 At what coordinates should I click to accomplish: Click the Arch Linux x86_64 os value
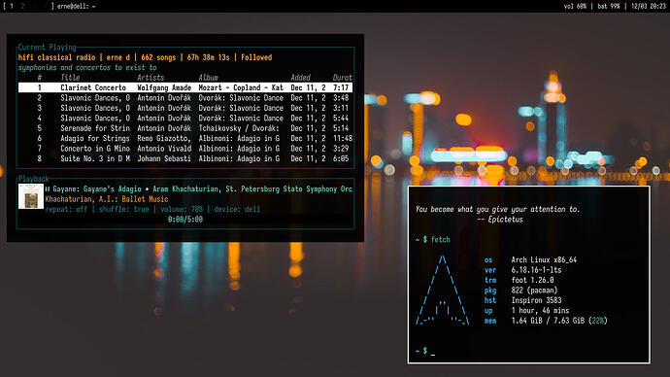pos(544,259)
